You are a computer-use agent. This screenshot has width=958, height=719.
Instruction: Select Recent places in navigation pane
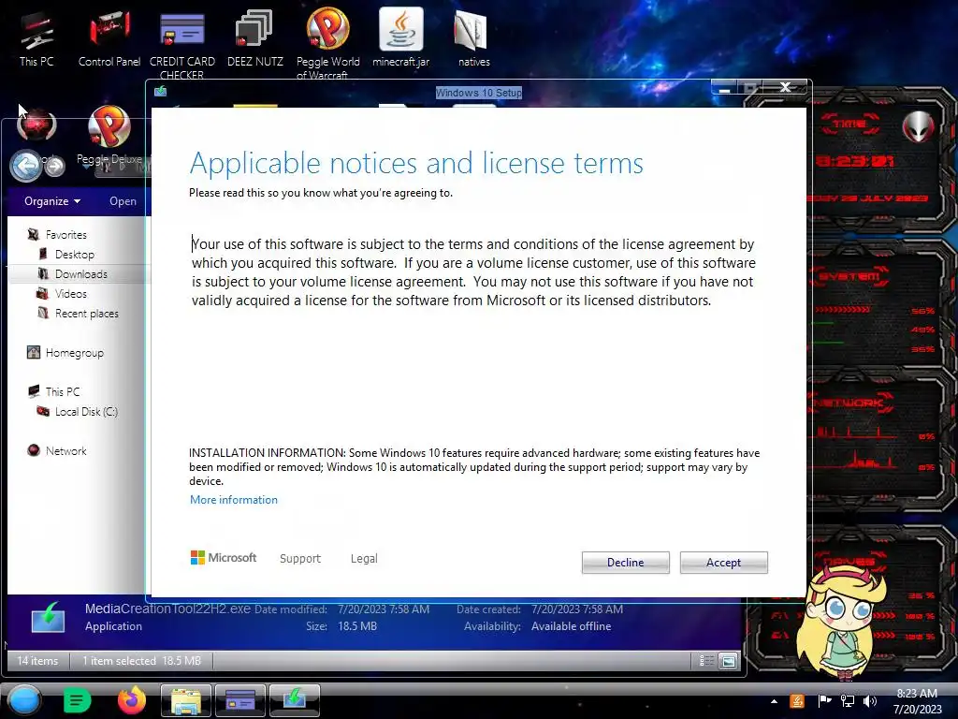87,313
